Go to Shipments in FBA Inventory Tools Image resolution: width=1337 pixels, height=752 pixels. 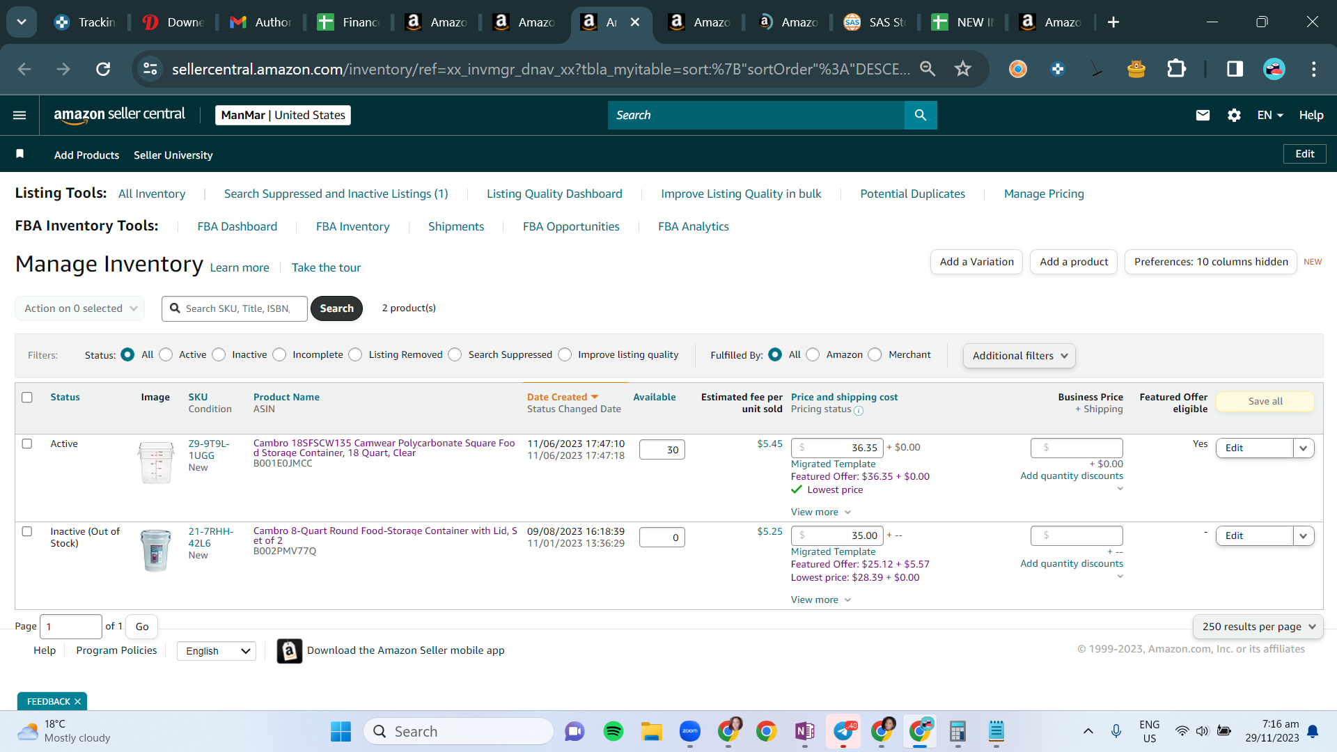click(456, 226)
